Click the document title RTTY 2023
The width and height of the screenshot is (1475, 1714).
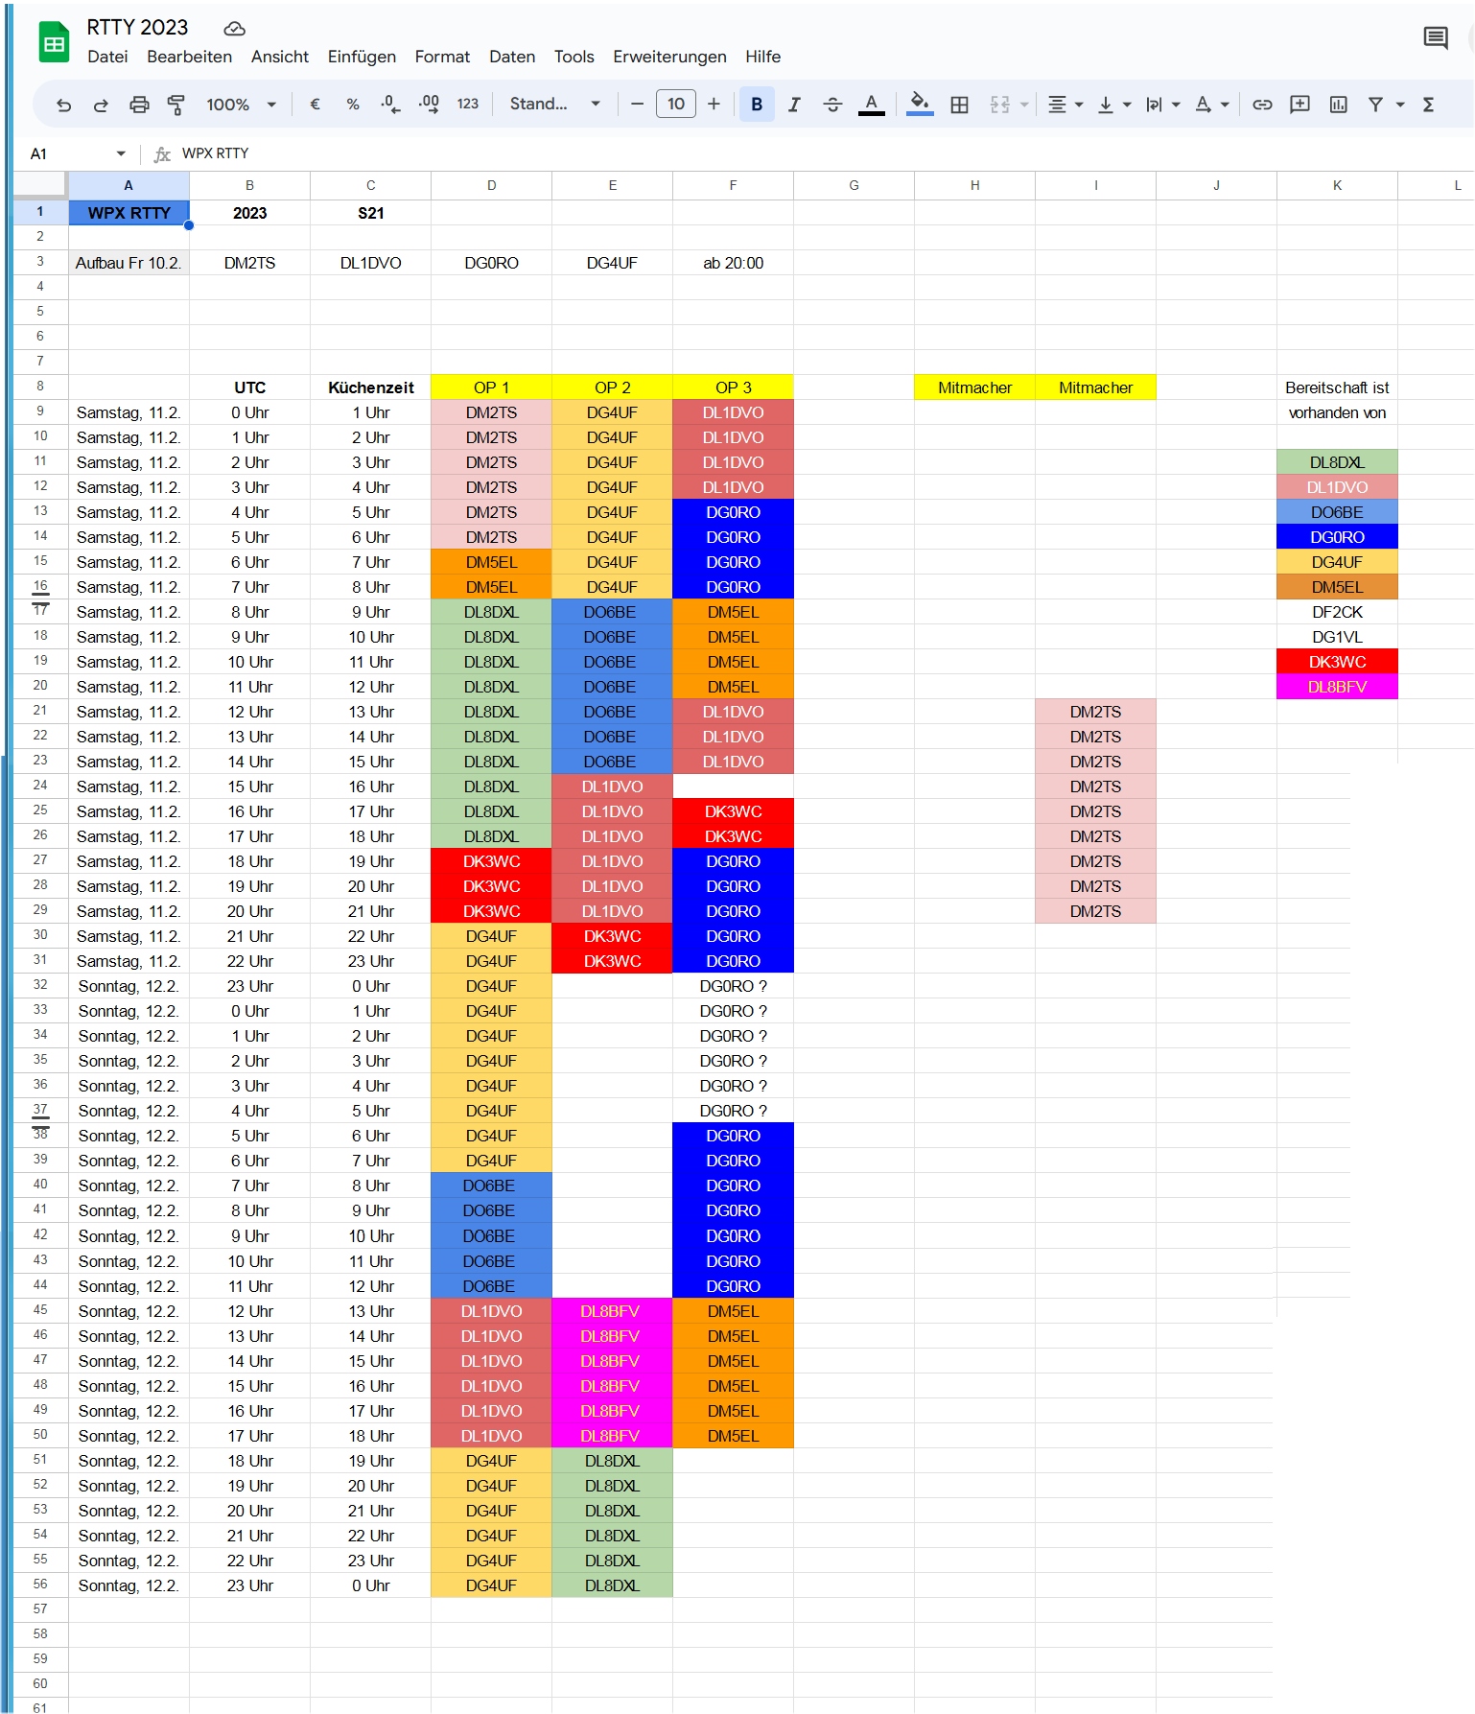coord(137,27)
